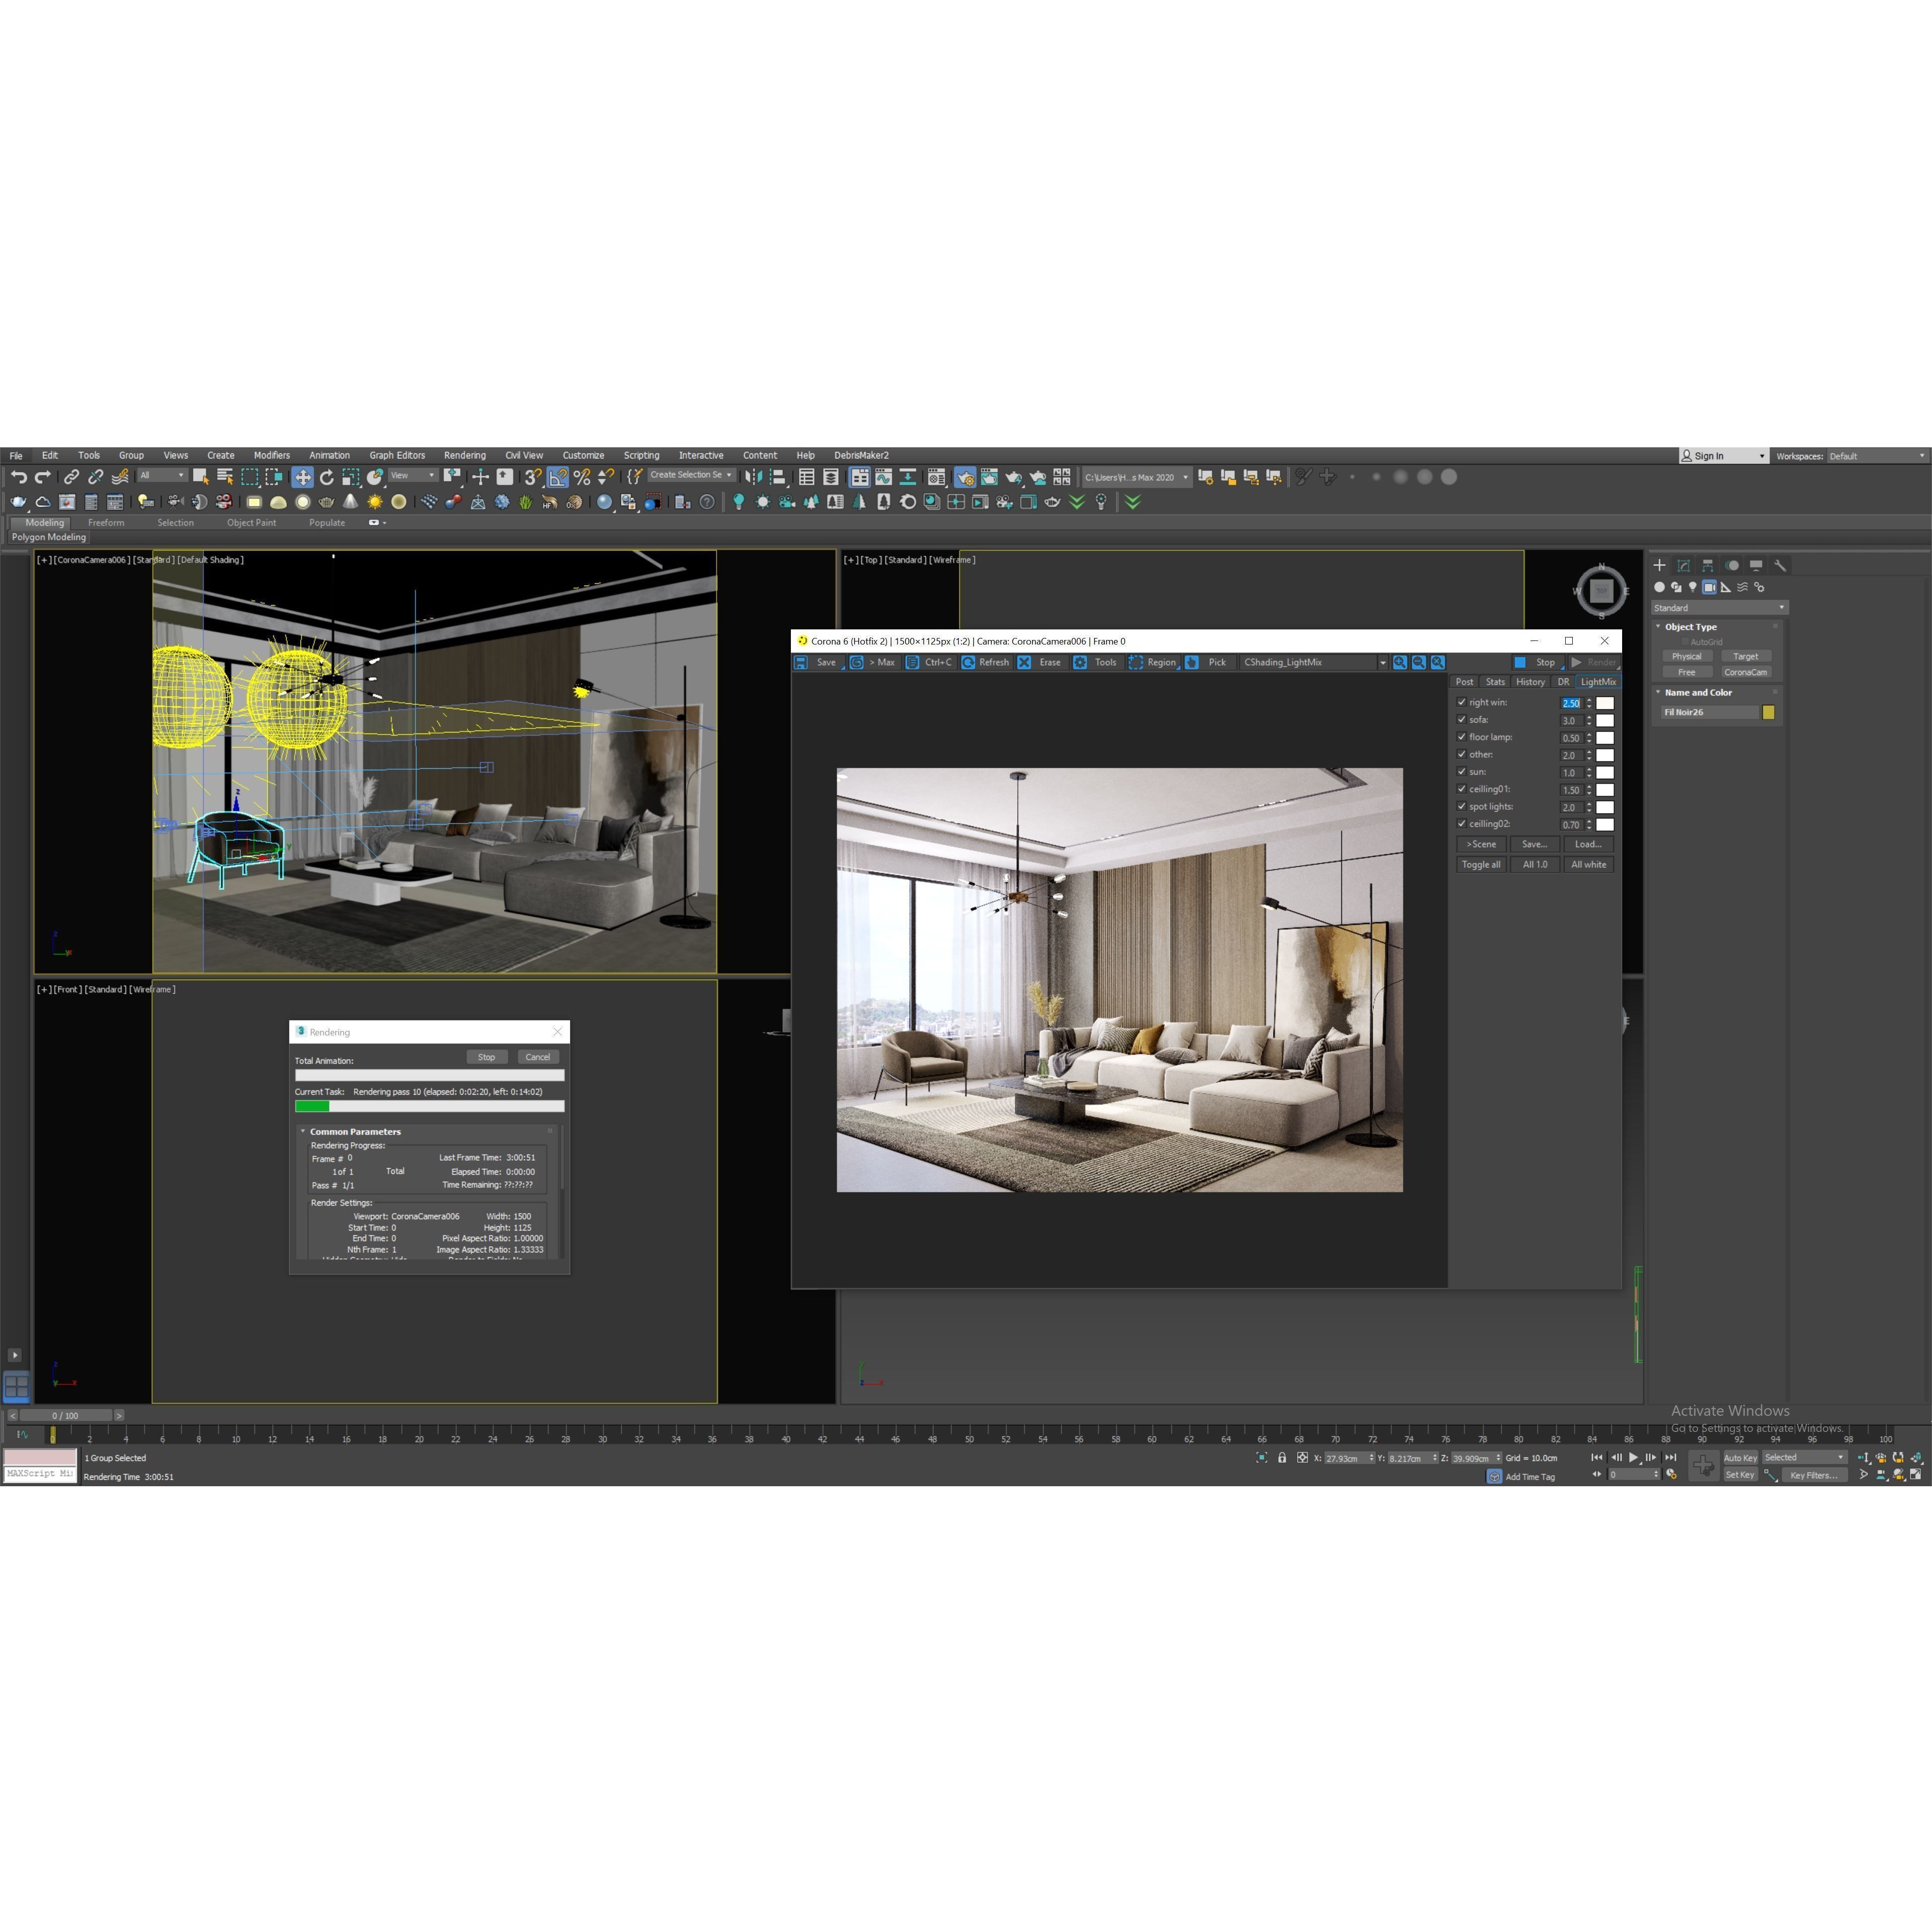This screenshot has width=1932, height=1932.
Task: Collapse the Name and Color rollout
Action: [x=1658, y=692]
